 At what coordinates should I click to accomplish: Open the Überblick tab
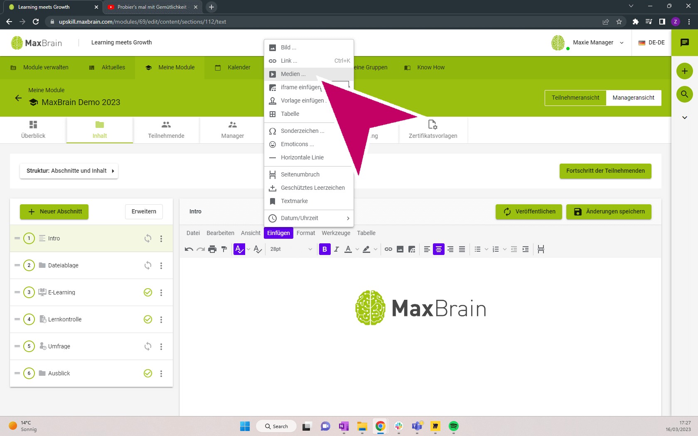(33, 130)
